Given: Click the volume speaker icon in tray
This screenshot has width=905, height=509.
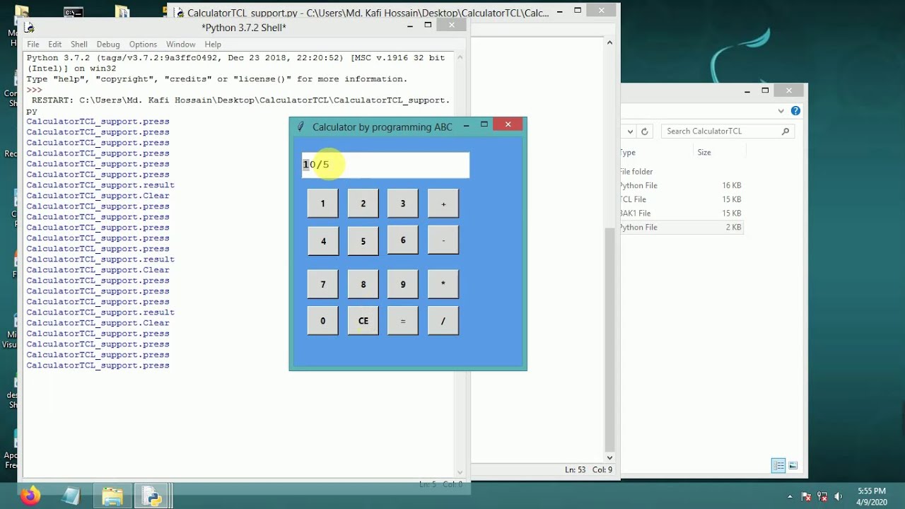Looking at the screenshot, I should [x=838, y=496].
